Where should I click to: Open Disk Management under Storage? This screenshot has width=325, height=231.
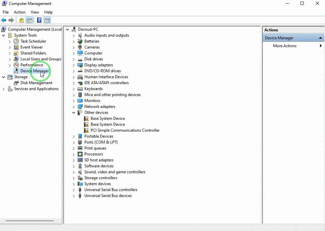tap(36, 83)
